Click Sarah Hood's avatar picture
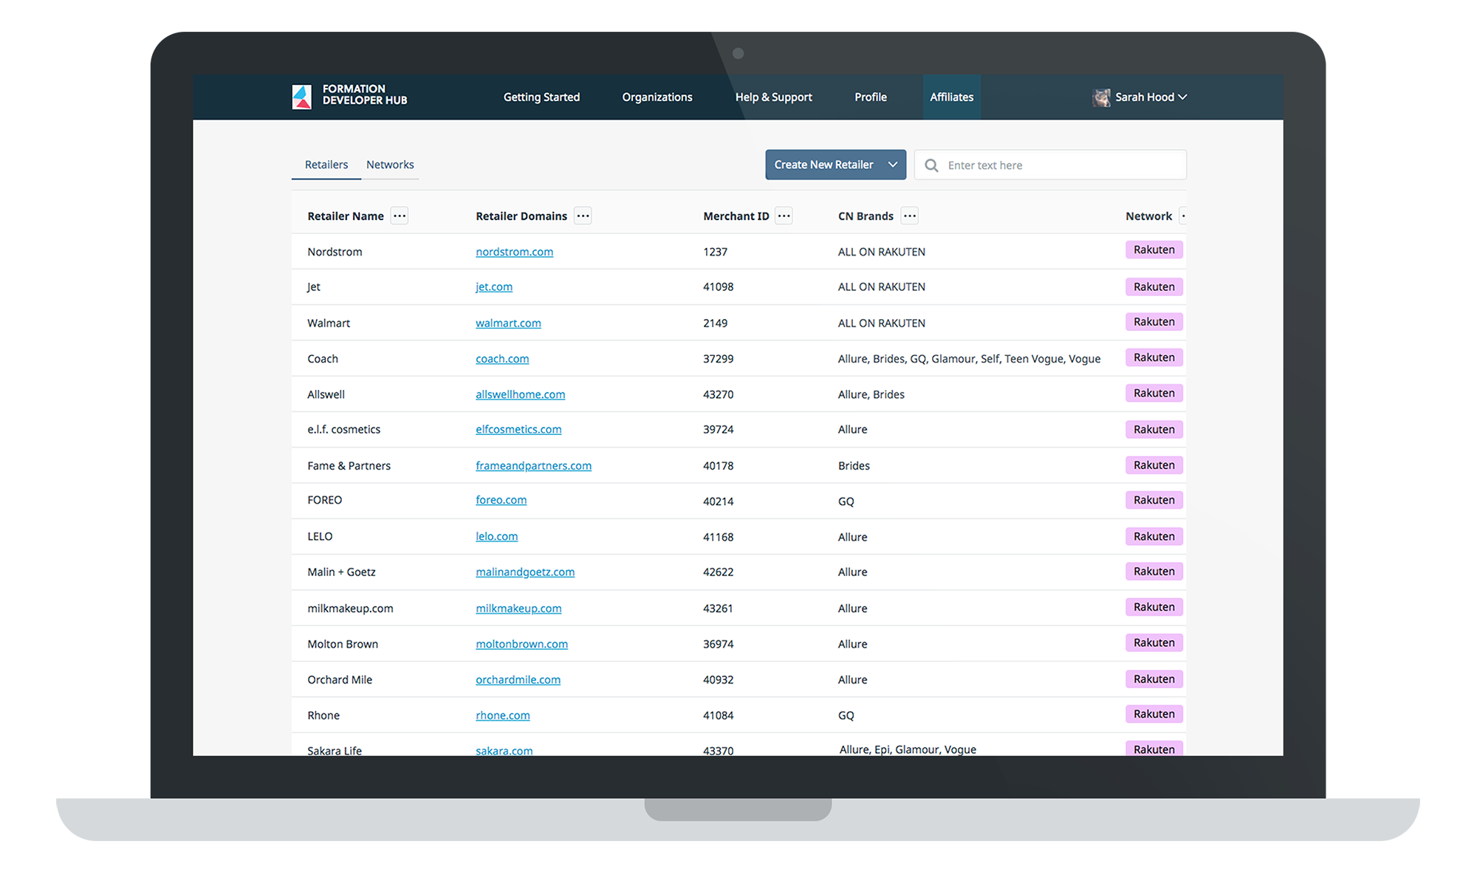The height and width of the screenshot is (895, 1477). 1101,97
